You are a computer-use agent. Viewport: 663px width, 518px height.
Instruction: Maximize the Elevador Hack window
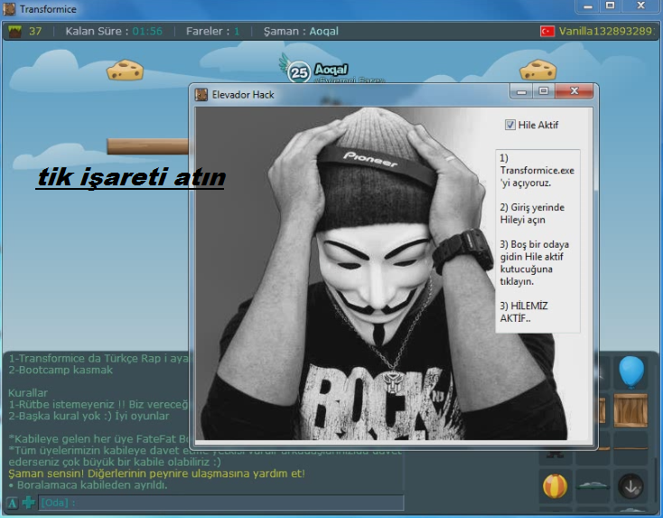(544, 91)
